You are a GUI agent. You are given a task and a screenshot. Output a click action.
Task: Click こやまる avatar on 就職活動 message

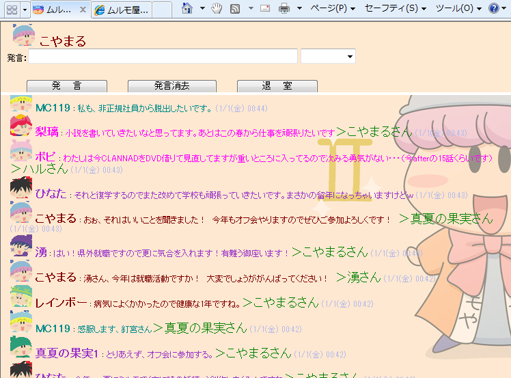[x=21, y=271]
